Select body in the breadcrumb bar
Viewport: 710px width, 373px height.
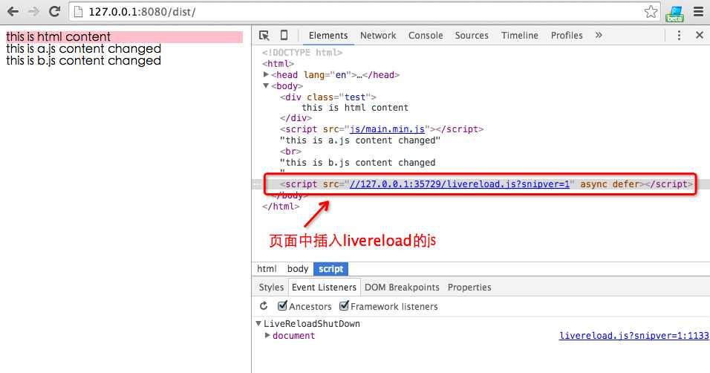[298, 269]
